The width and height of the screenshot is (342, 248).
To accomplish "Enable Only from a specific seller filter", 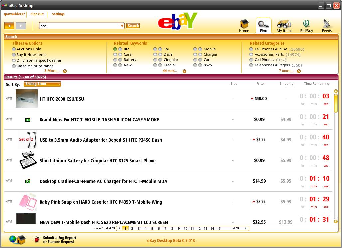I will point(14,60).
